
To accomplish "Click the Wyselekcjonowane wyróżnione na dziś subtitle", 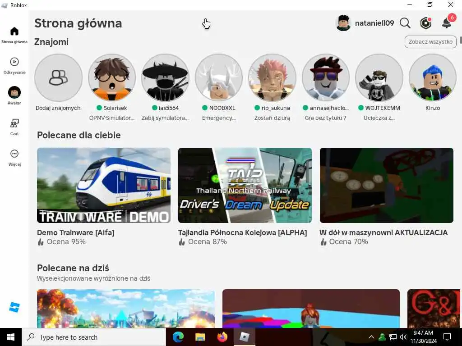I will pyautogui.click(x=93, y=278).
